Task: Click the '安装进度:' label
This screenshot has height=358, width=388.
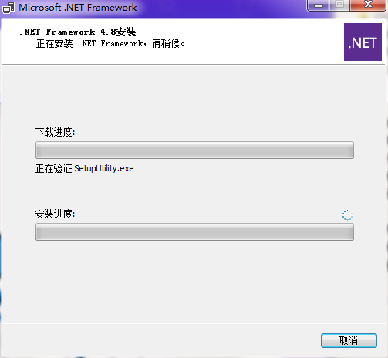Action: click(x=55, y=214)
